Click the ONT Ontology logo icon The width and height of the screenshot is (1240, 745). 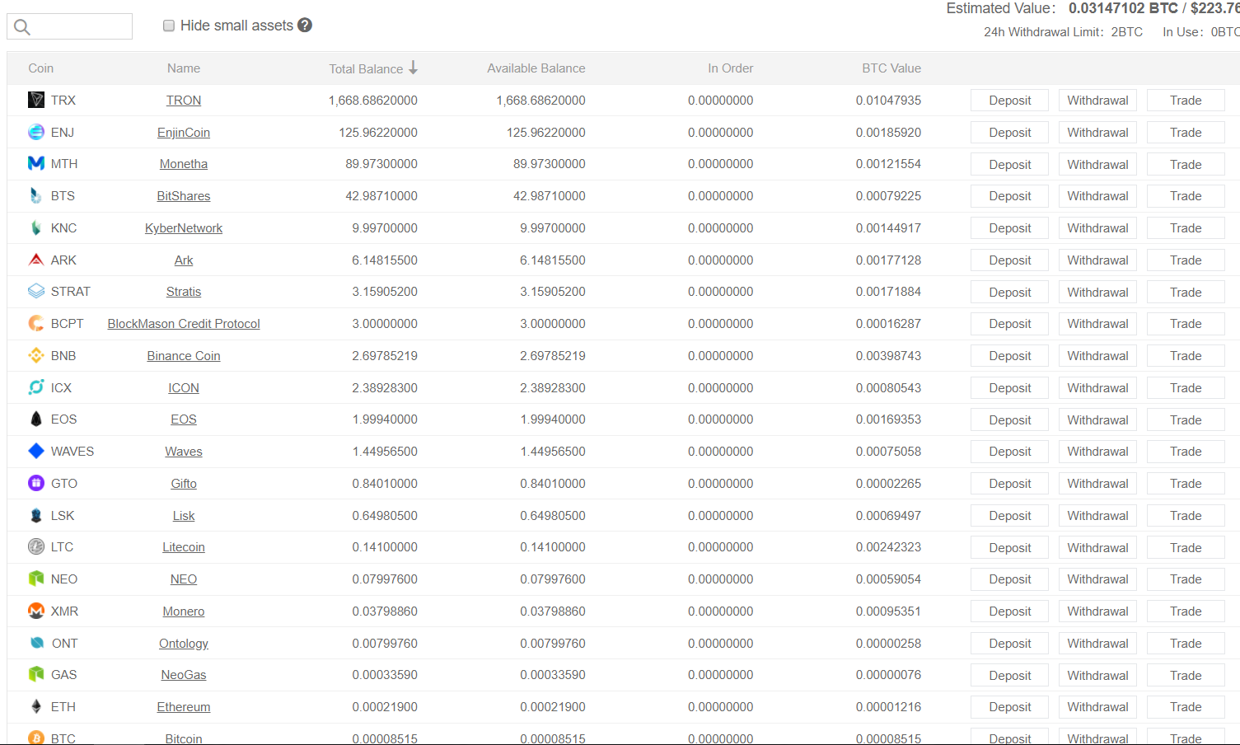point(36,643)
